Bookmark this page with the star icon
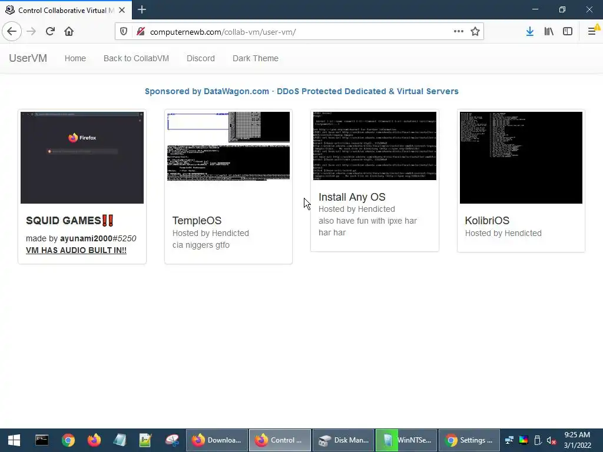 [475, 32]
